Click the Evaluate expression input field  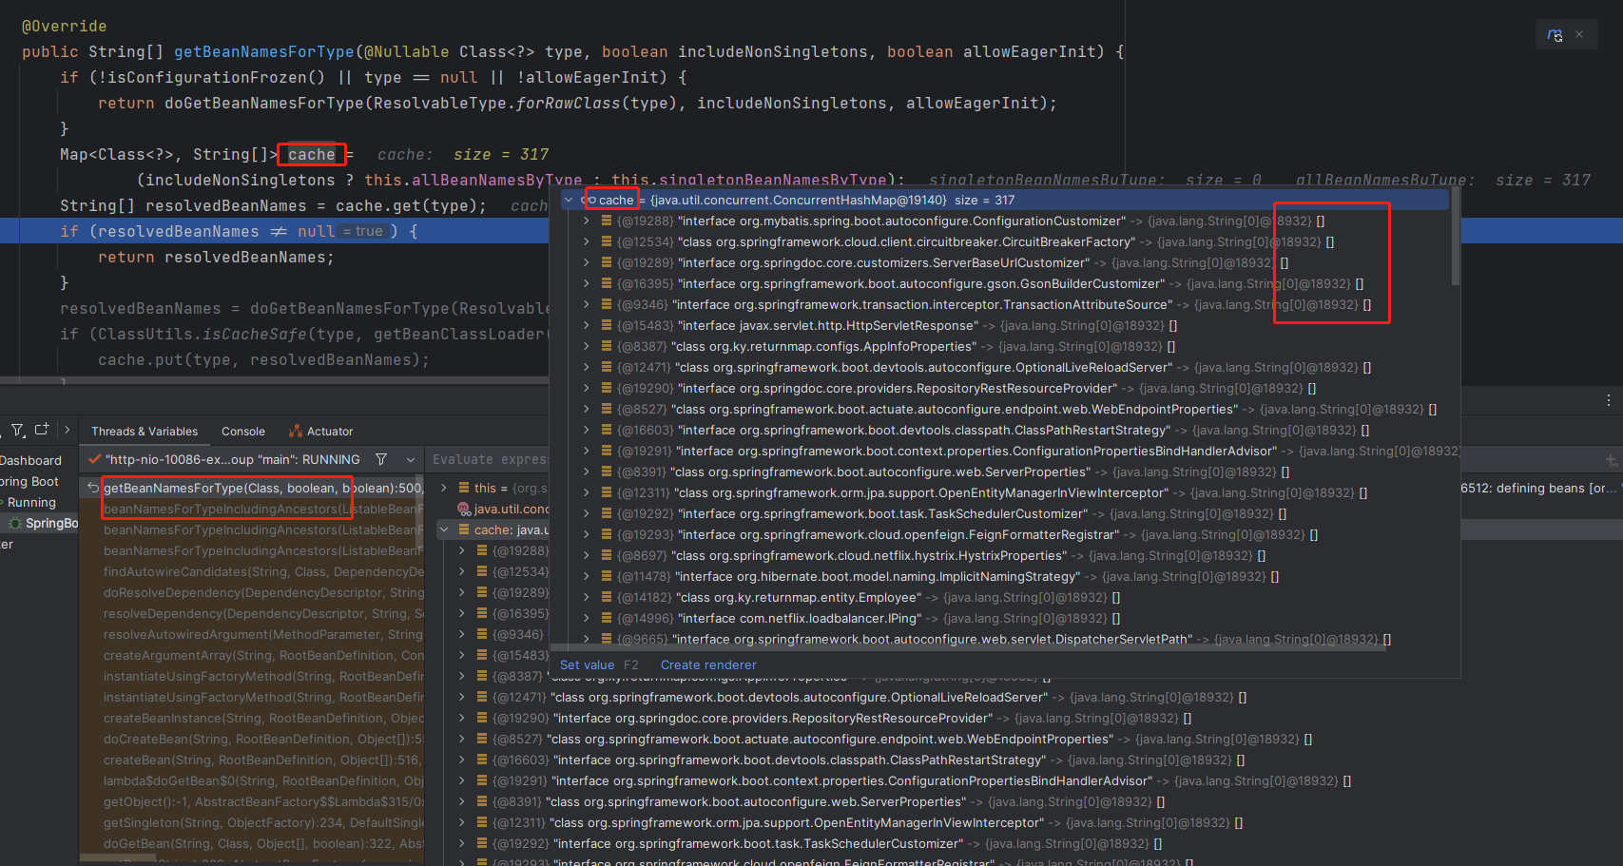point(489,459)
